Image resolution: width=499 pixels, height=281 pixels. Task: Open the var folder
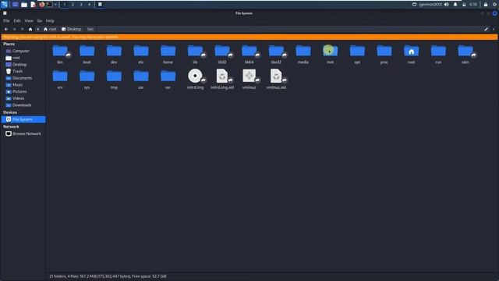[x=168, y=76]
